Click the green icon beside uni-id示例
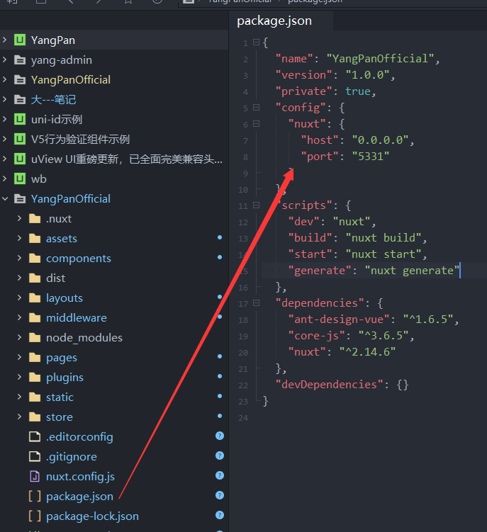This screenshot has height=532, width=487. (20, 120)
